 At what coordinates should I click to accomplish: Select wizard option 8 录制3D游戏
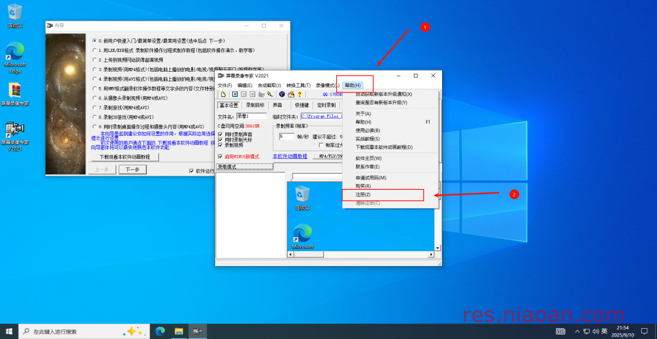coord(123,117)
